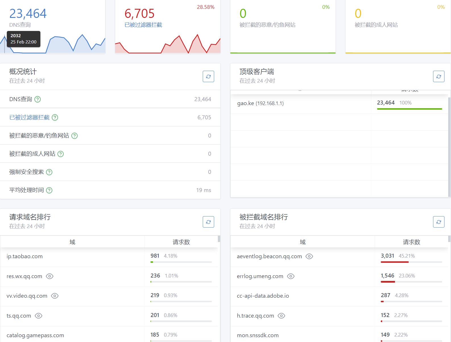Click 请求数 column header in 被拦截域名排行
Viewport: 451px width, 342px height.
tap(411, 242)
